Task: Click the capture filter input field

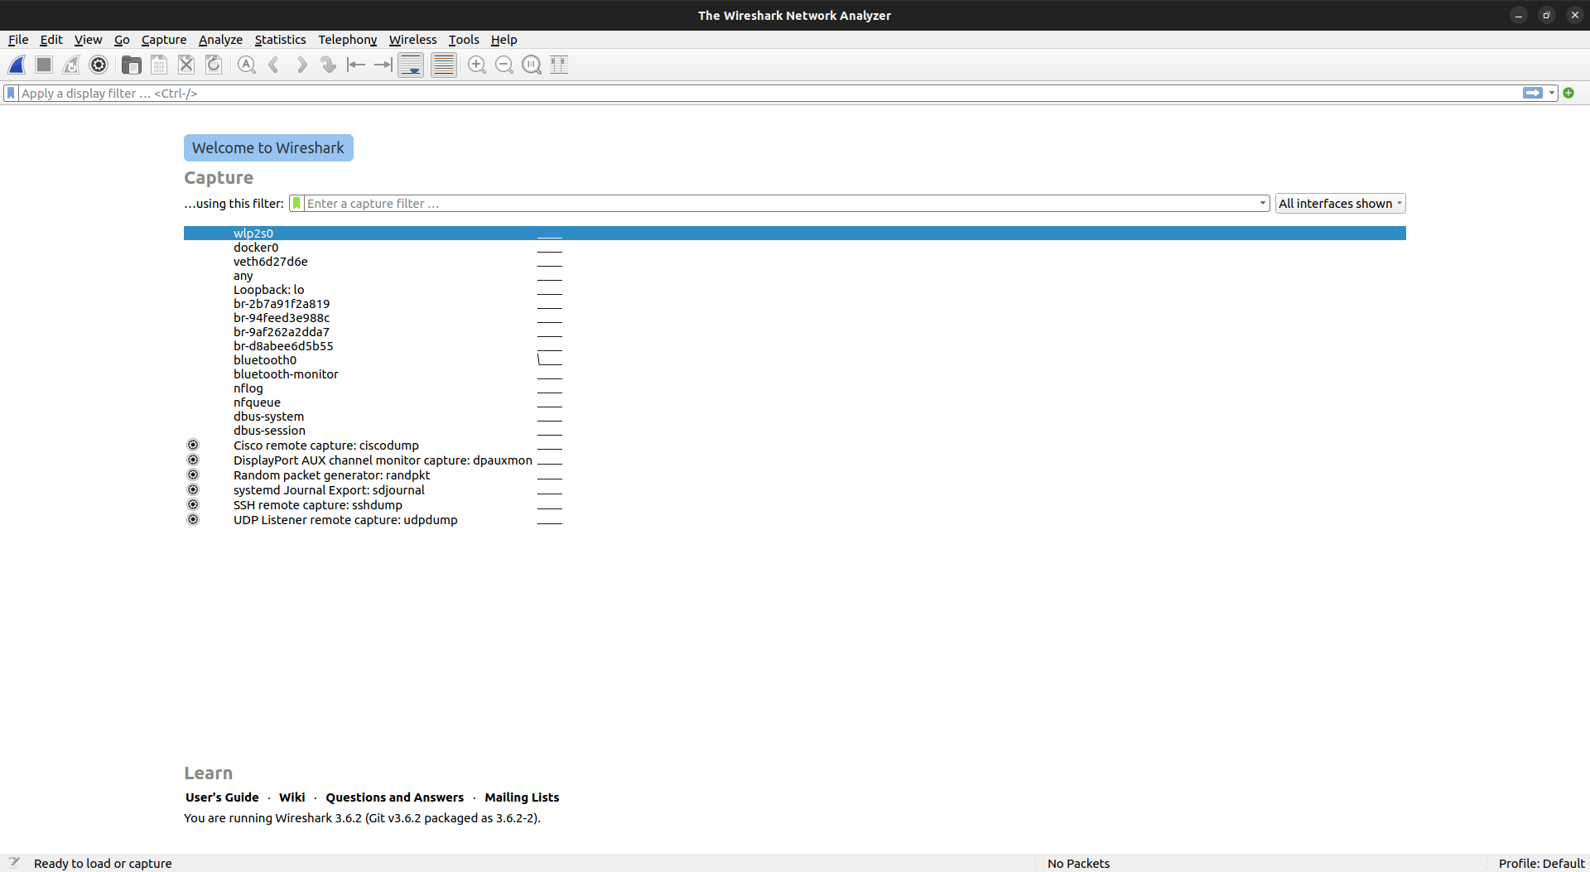Action: 778,203
